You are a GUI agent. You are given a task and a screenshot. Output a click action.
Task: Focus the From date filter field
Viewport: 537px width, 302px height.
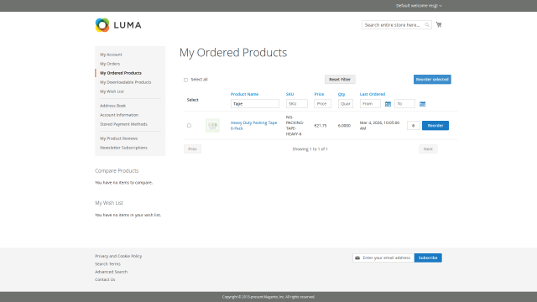tap(370, 104)
